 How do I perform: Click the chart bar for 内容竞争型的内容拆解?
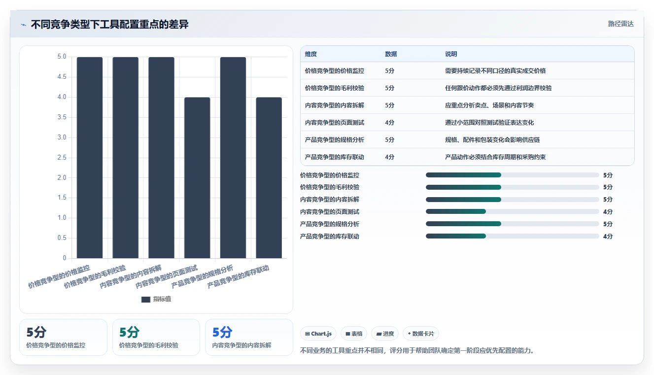pos(162,158)
